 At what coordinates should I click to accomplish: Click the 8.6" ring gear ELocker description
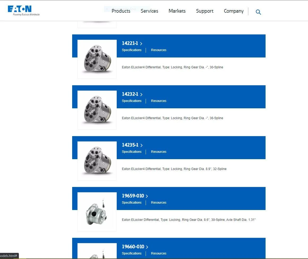point(189,220)
